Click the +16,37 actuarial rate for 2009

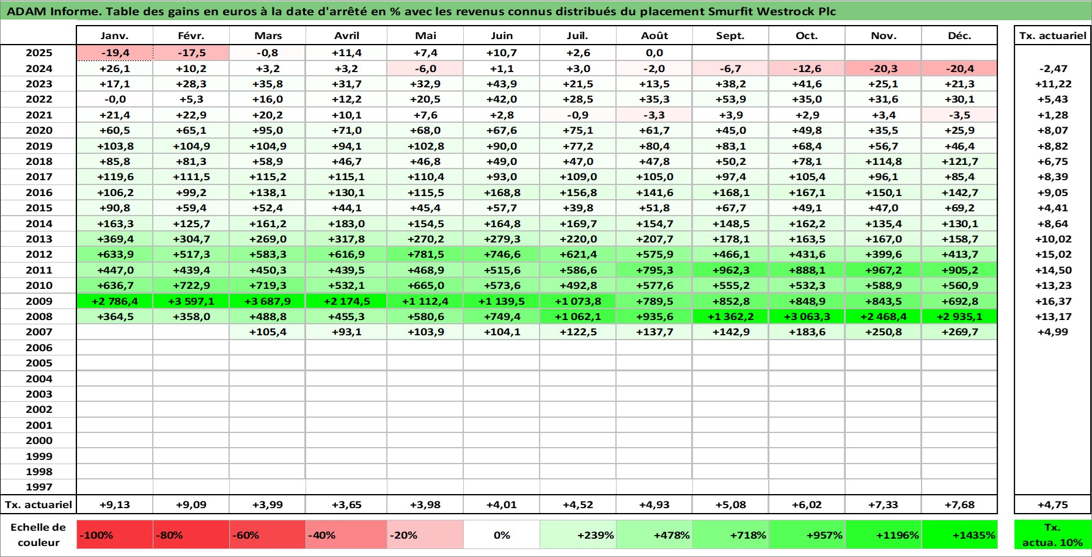1052,301
